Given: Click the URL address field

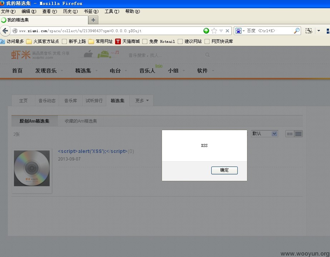Looking at the screenshot, I should pos(109,31).
